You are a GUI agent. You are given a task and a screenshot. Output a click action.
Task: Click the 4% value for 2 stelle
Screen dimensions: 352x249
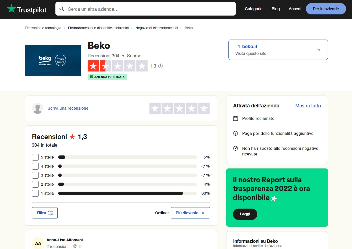207,184
